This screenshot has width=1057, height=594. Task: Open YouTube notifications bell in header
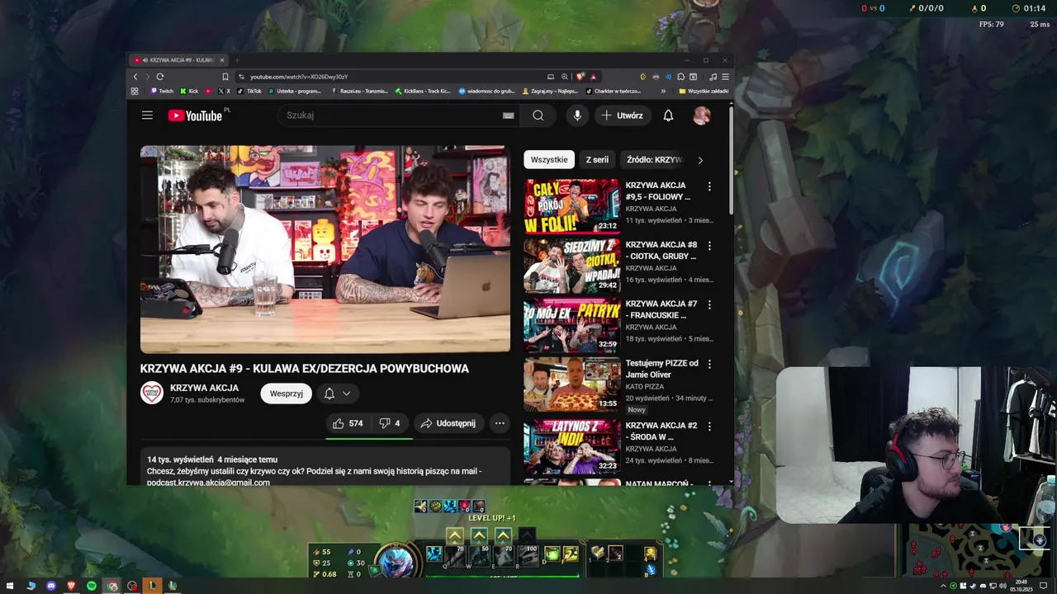pos(668,115)
